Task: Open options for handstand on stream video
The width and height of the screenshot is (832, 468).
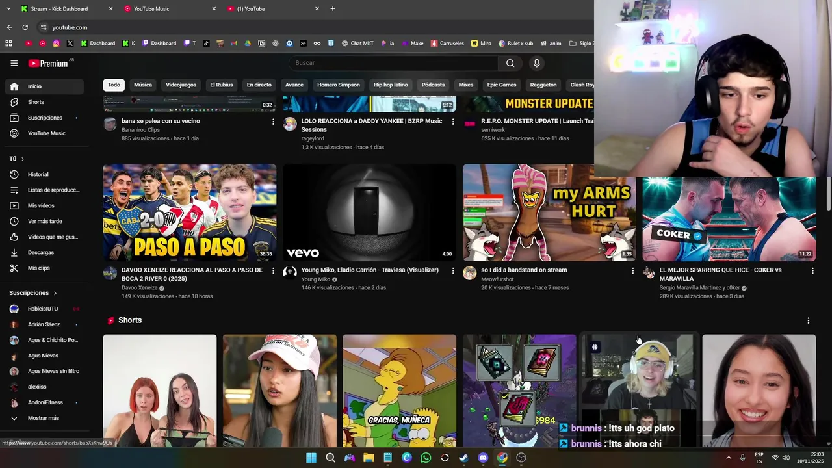Action: pyautogui.click(x=632, y=270)
